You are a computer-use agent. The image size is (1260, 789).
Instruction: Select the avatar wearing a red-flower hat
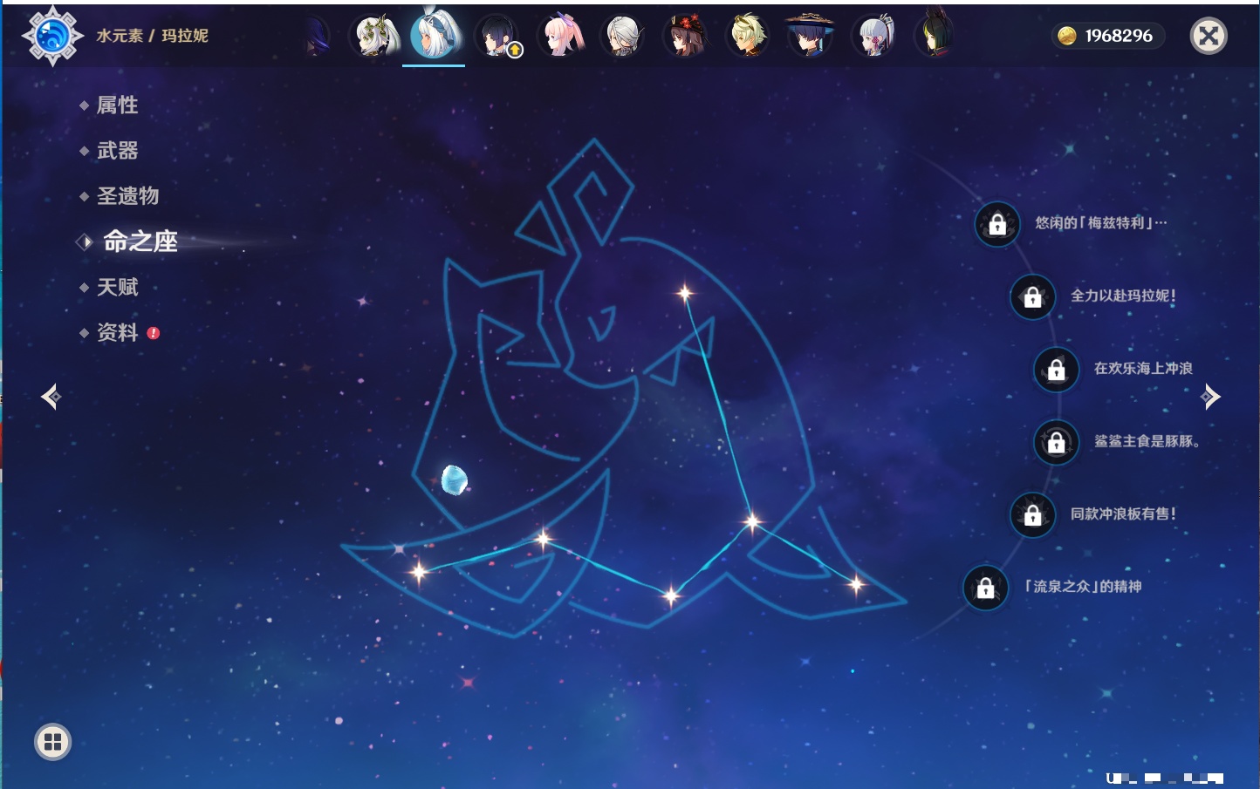point(686,37)
